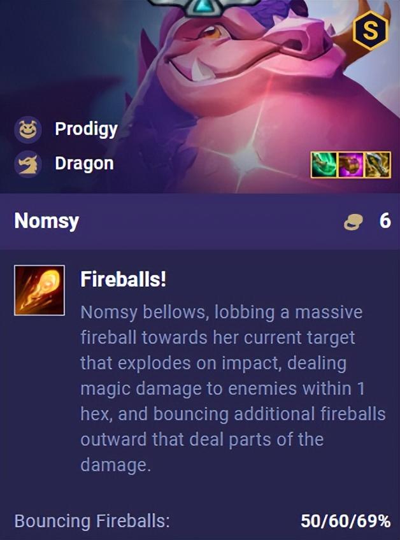Viewport: 400px width, 540px height.
Task: Click the purple gauntlet item icon
Action: point(351,165)
